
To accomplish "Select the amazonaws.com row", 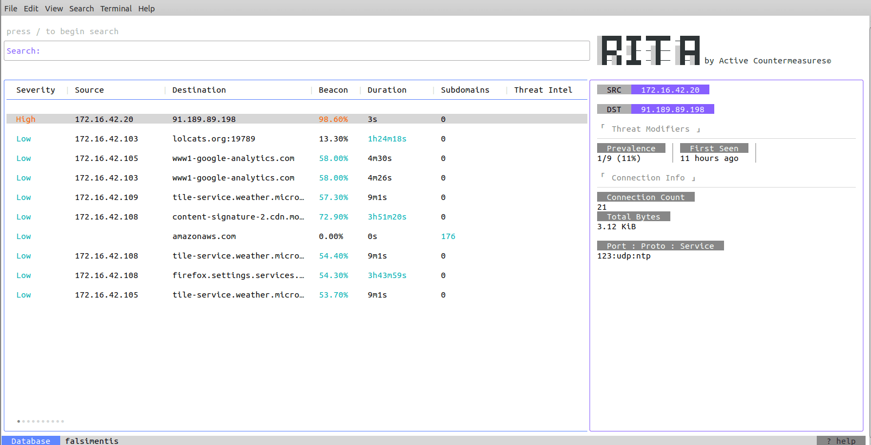I will click(x=297, y=236).
